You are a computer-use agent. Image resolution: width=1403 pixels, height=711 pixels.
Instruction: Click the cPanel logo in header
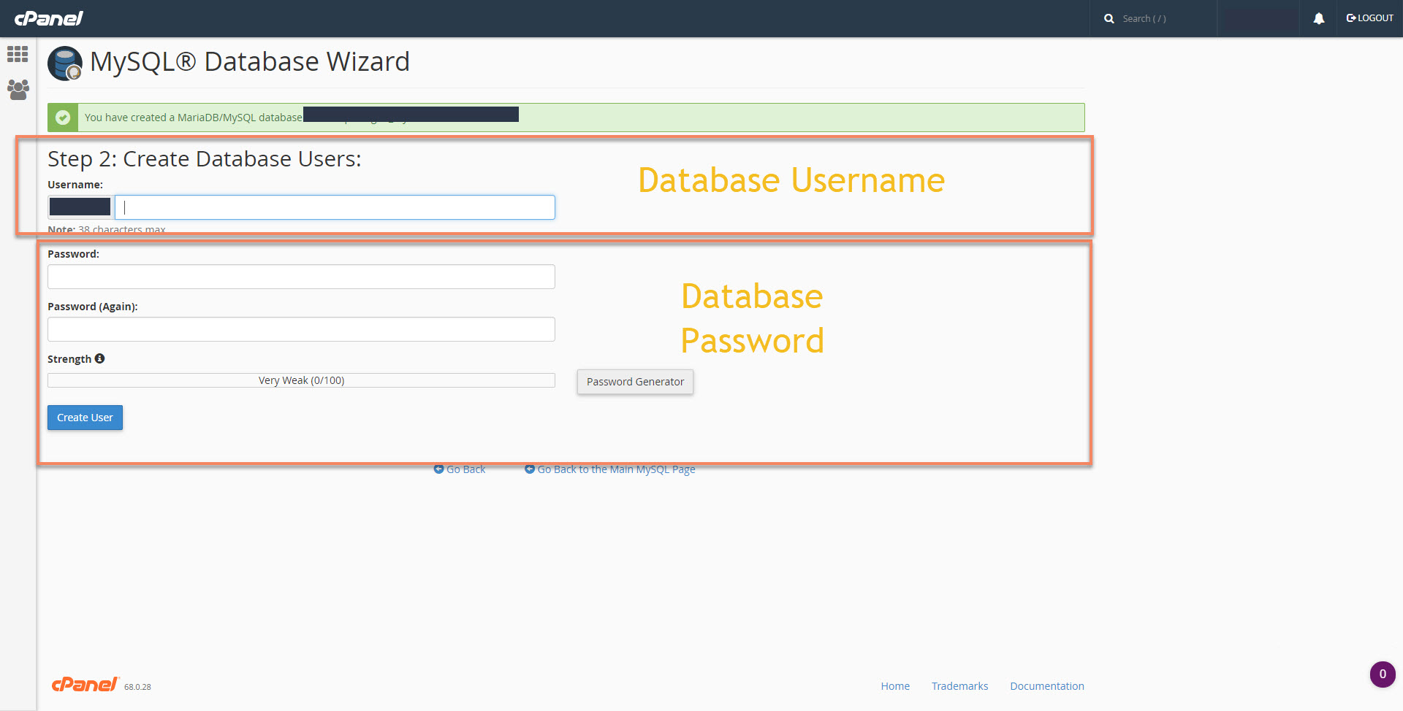(48, 18)
